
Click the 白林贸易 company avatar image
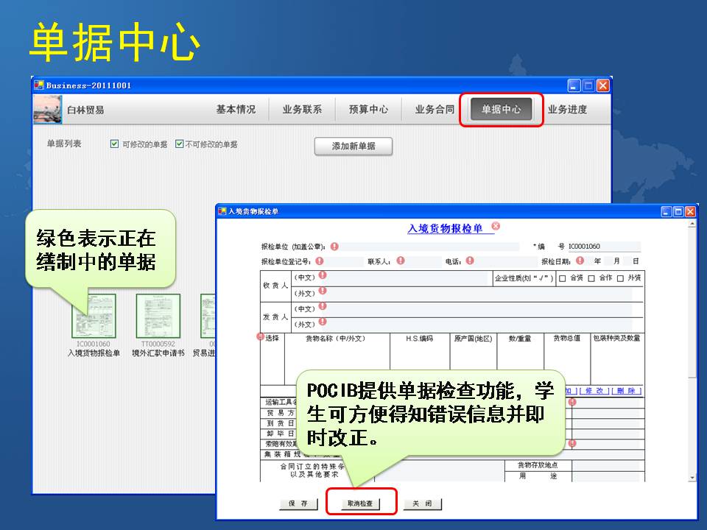coord(48,110)
